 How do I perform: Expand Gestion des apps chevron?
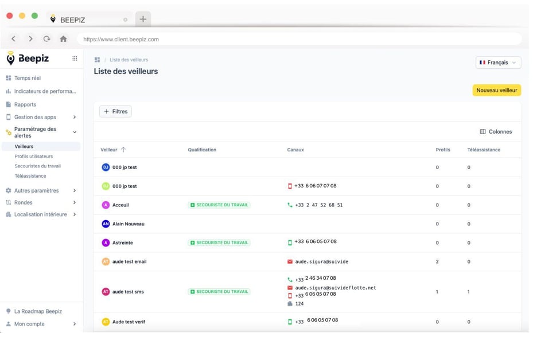[x=75, y=117]
